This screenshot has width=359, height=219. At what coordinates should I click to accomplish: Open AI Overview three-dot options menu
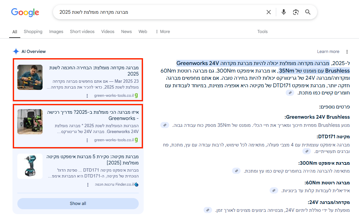[347, 52]
